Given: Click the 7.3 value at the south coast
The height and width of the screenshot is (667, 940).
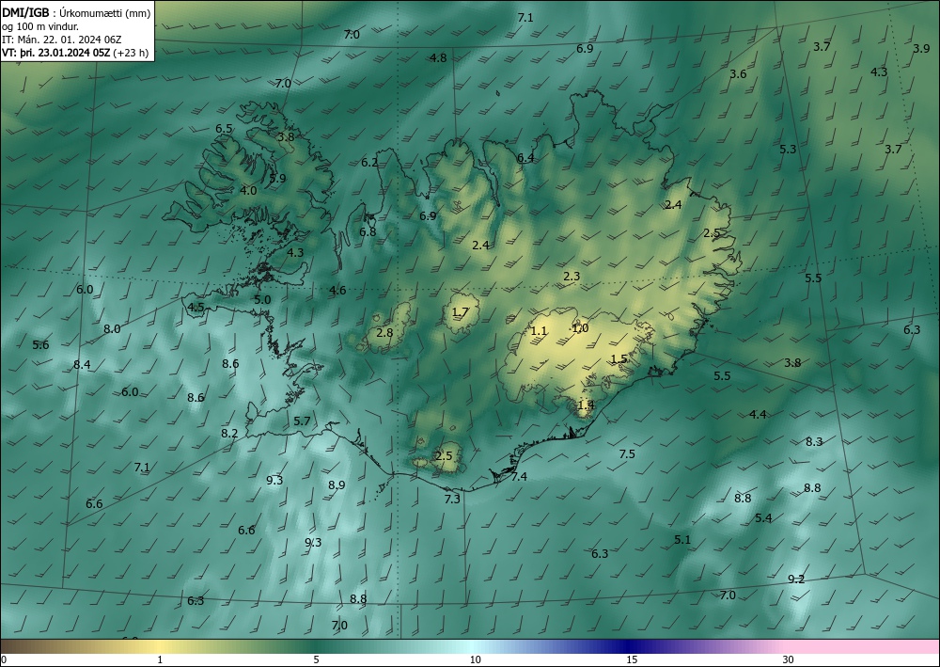Looking at the screenshot, I should [x=452, y=499].
